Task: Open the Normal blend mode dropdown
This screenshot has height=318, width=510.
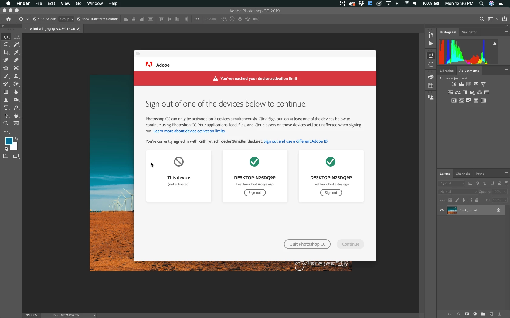Action: pos(458,192)
